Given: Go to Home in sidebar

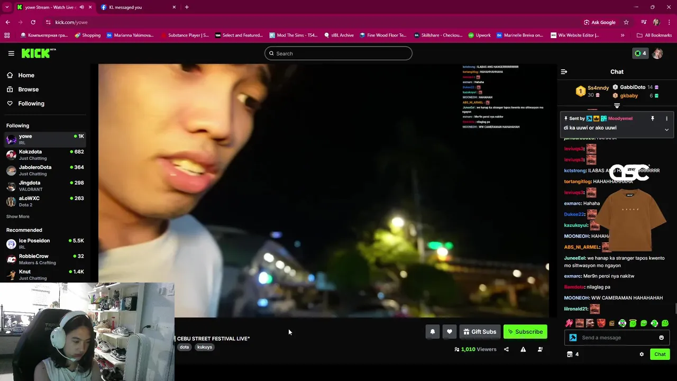Looking at the screenshot, I should pyautogui.click(x=26, y=75).
